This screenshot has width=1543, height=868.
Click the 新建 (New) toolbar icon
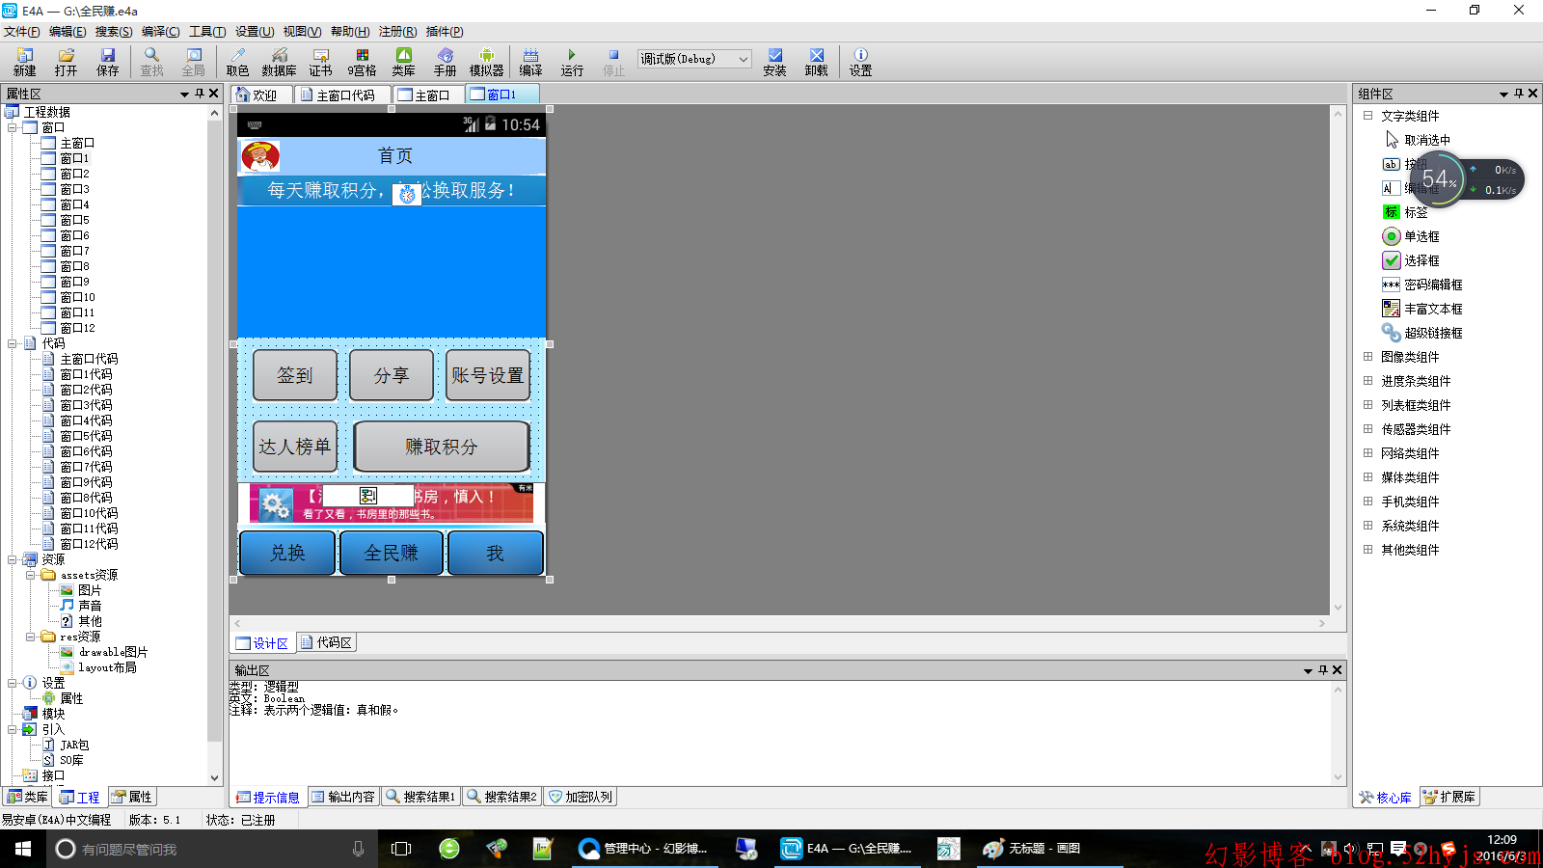click(x=24, y=62)
